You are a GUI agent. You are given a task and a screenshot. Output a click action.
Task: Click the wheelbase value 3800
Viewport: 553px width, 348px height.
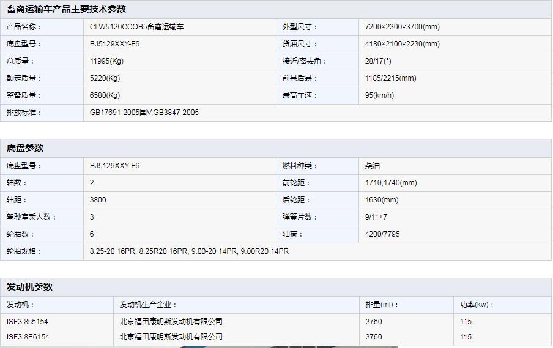pos(98,200)
